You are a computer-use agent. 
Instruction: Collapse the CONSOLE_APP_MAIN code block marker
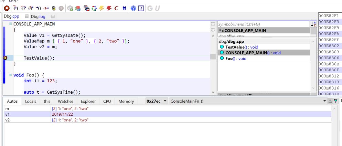pyautogui.click(x=10, y=24)
